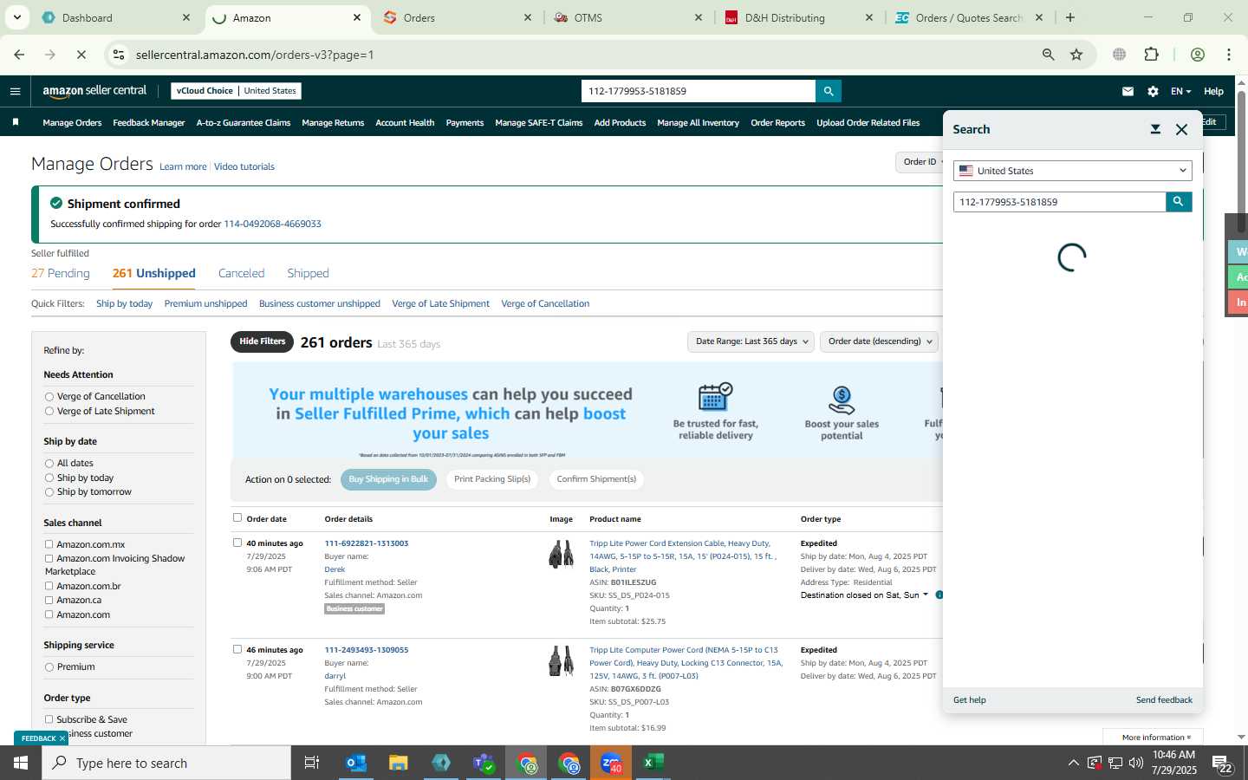This screenshot has height=780, width=1248.
Task: Click the Hide Filters button
Action: (262, 341)
